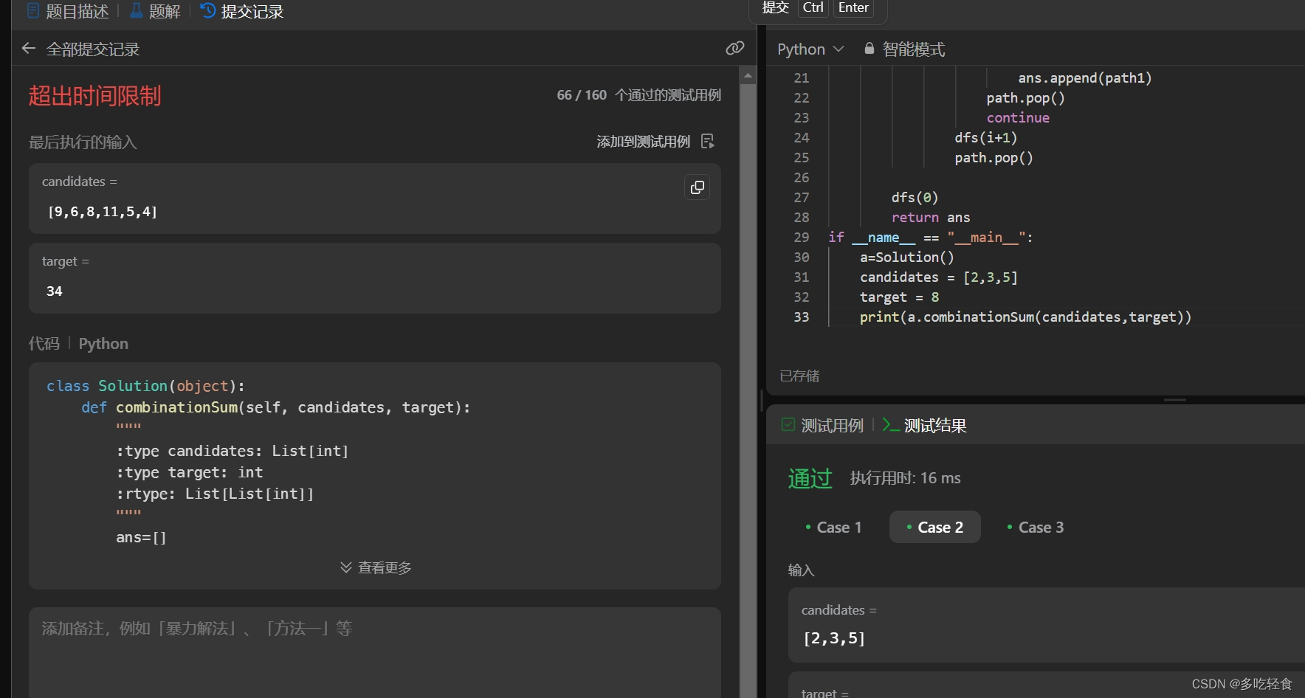Image resolution: width=1305 pixels, height=698 pixels.
Task: Toggle 智能模式 lock option
Action: pos(904,49)
